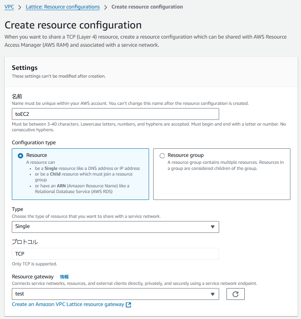Image resolution: width=301 pixels, height=319 pixels.
Task: Open the VPC breadcrumb link
Action: [9, 7]
